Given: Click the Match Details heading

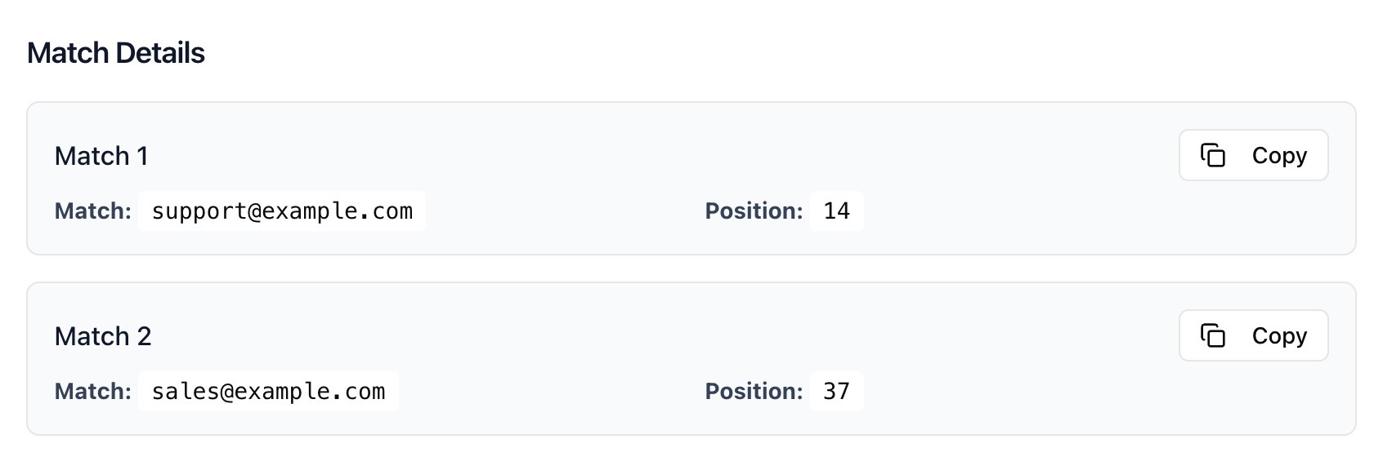Looking at the screenshot, I should point(116,53).
